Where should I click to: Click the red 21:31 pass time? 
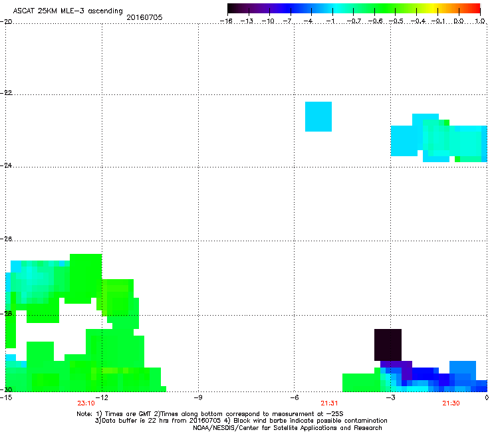point(329,403)
